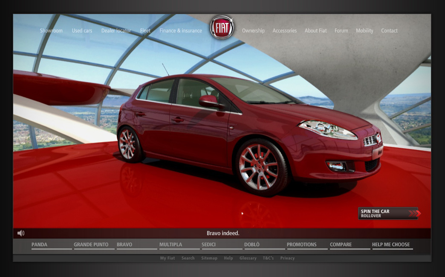Select the Sedici model tab
The height and width of the screenshot is (277, 445).
pyautogui.click(x=222, y=245)
